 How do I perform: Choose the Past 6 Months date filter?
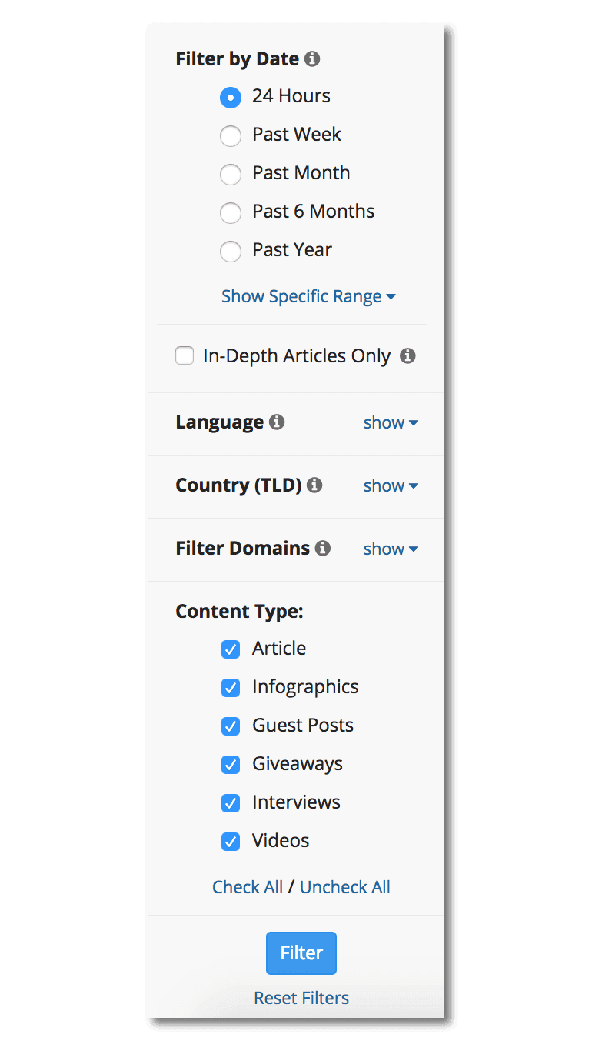click(x=231, y=213)
